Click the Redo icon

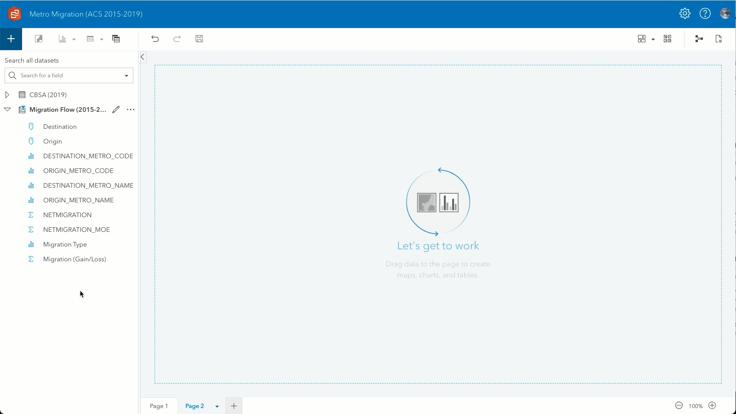[x=177, y=39]
